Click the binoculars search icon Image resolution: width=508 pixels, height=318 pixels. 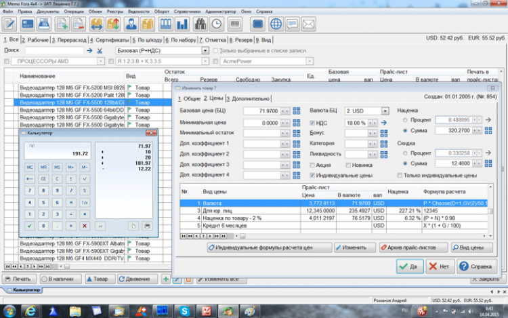tap(200, 24)
